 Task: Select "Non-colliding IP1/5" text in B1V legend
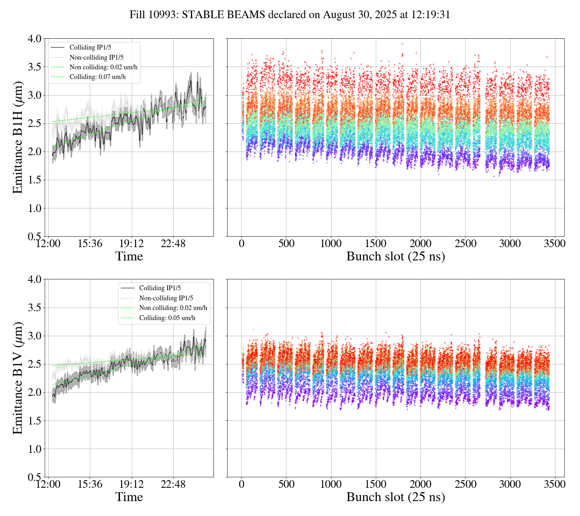[166, 298]
